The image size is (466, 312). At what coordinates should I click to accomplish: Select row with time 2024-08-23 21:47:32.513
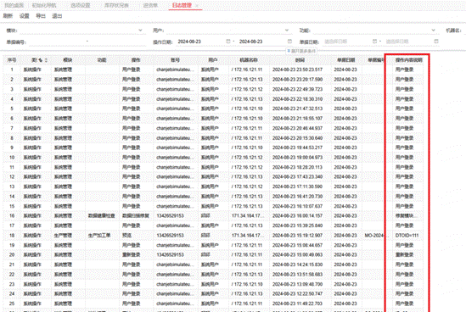[x=213, y=109]
